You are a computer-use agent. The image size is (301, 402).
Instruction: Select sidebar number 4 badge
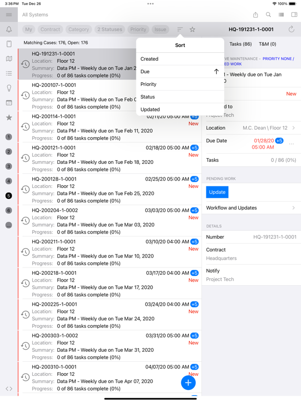coord(9,181)
